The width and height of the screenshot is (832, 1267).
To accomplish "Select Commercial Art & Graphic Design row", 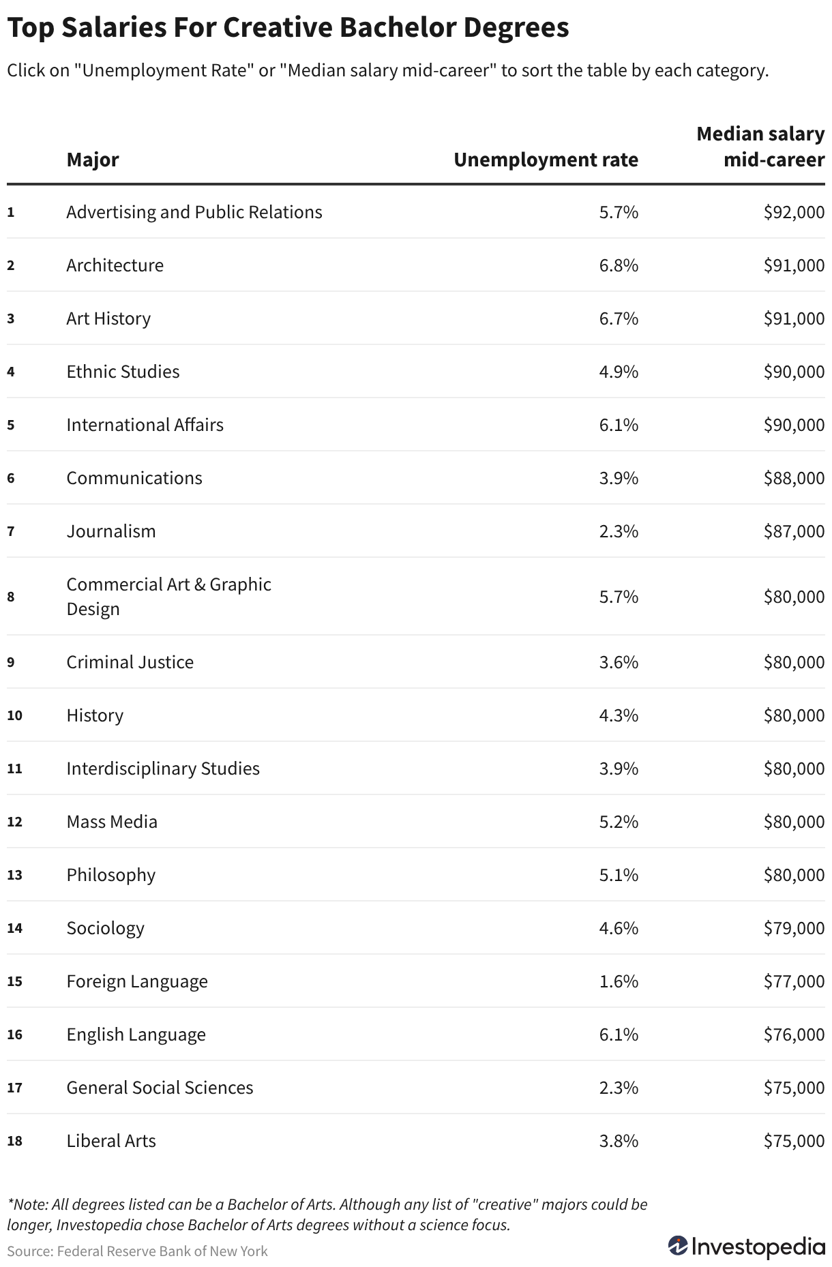I will [416, 597].
